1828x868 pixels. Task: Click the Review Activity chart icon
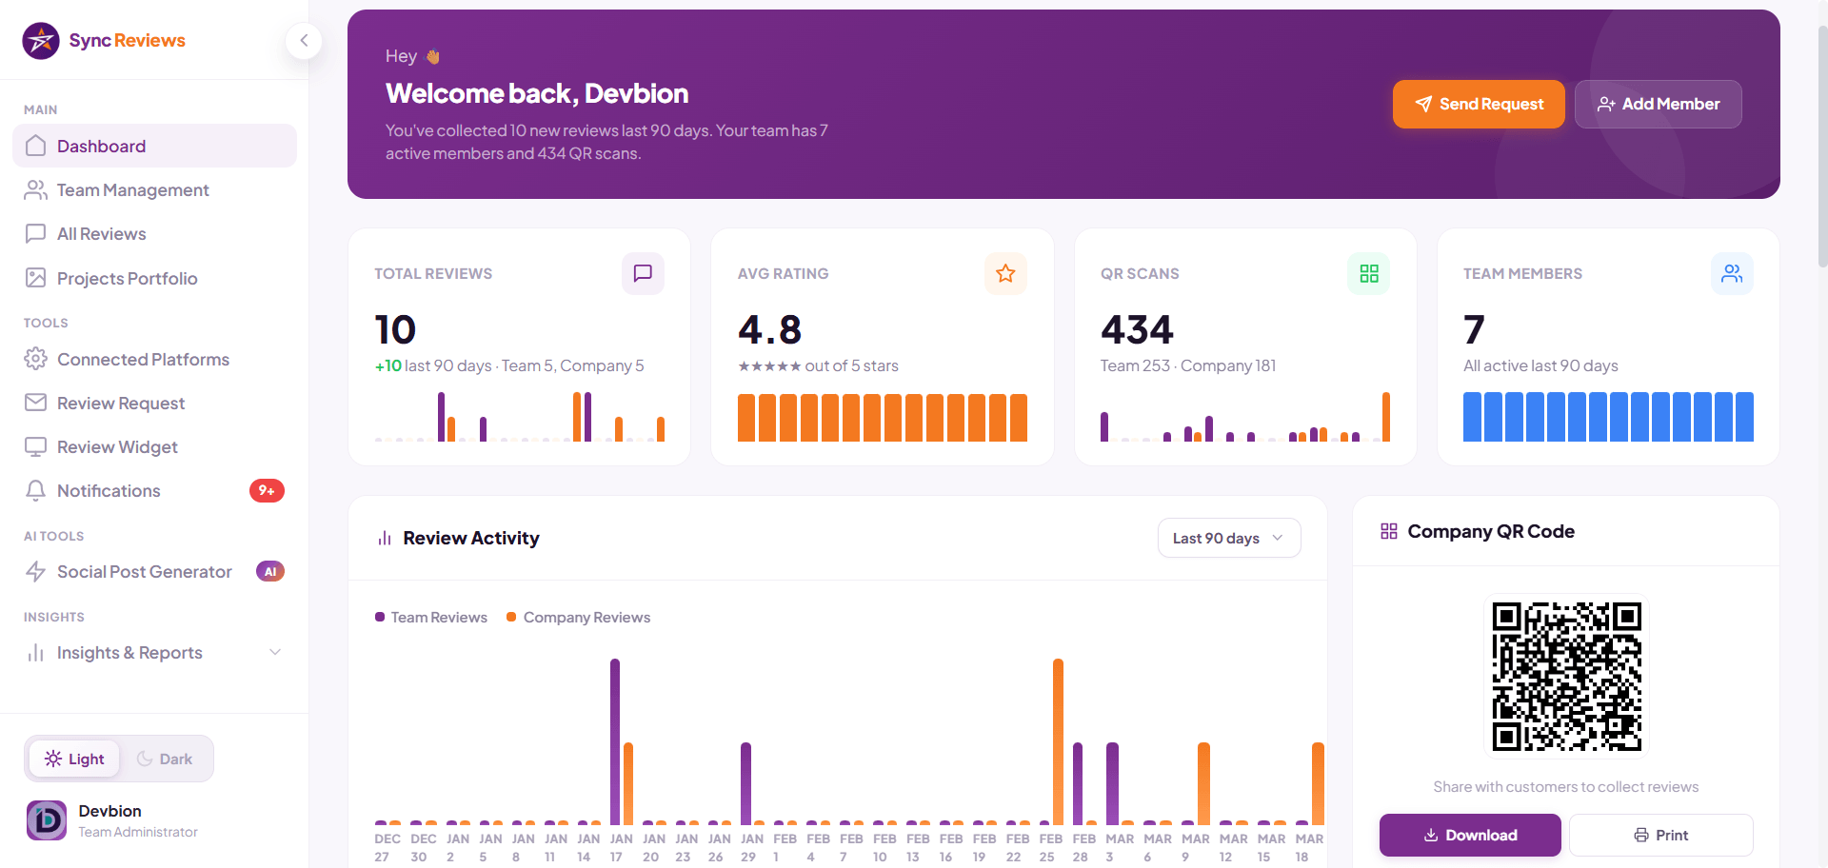point(385,539)
